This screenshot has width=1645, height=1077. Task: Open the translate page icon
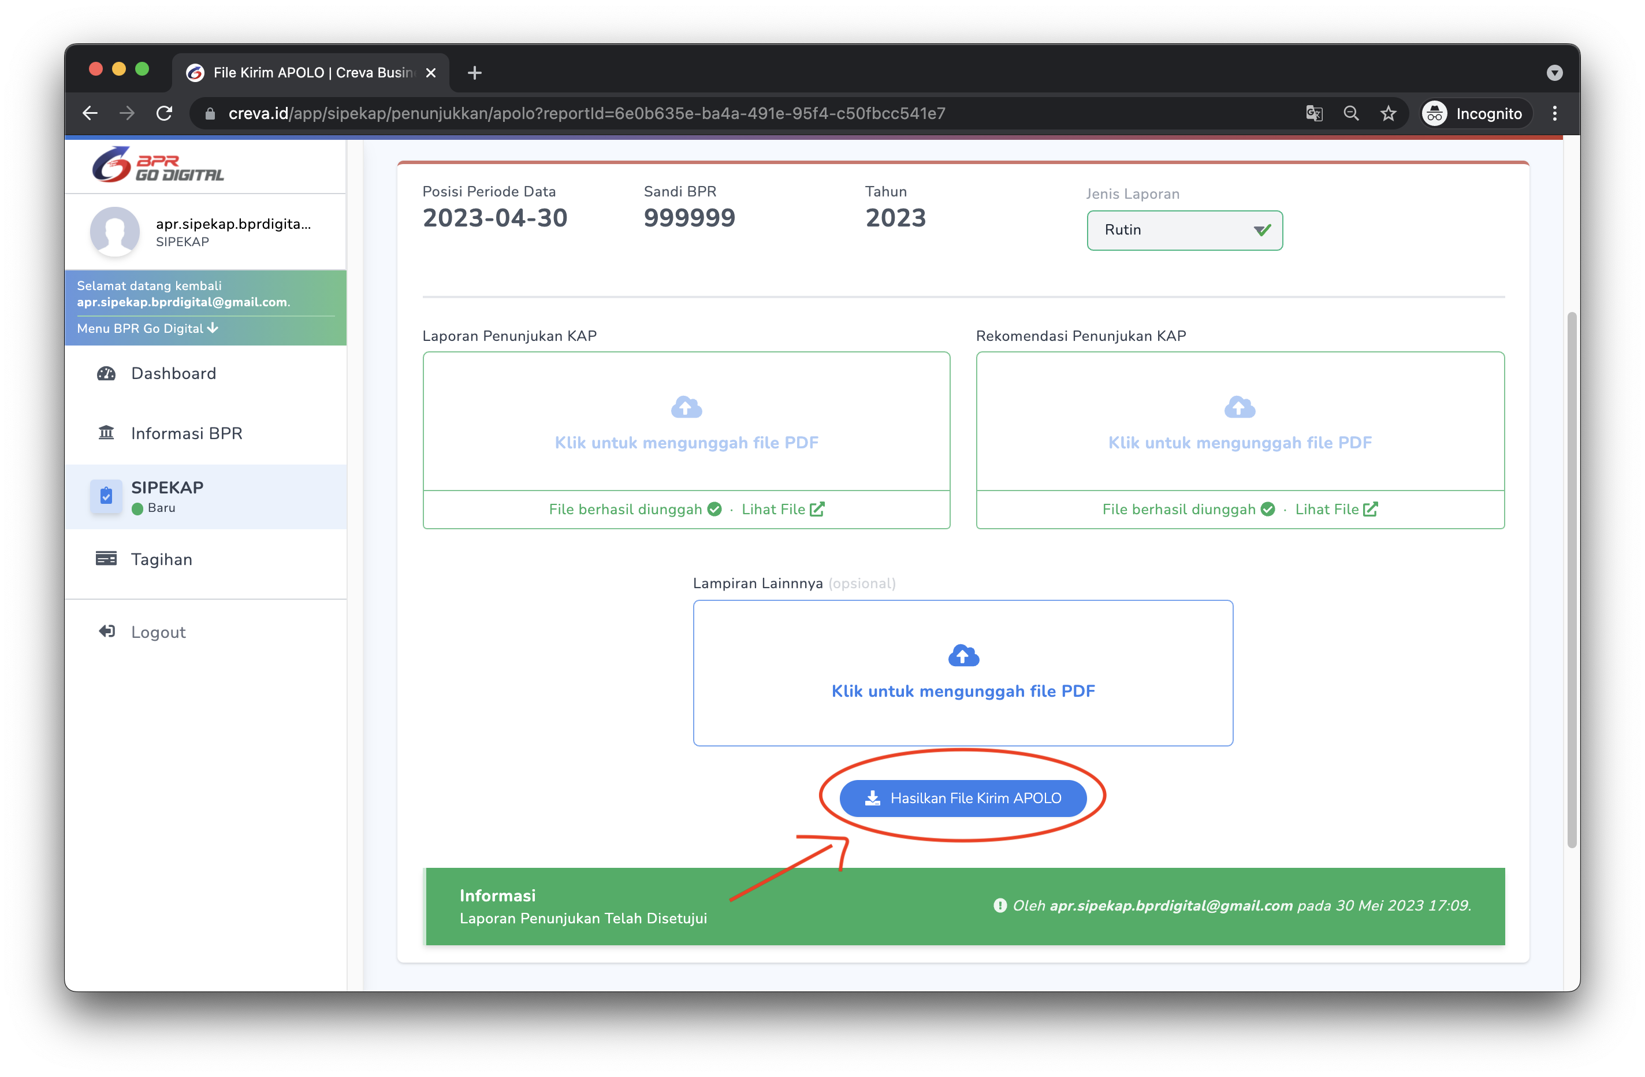pyautogui.click(x=1314, y=113)
